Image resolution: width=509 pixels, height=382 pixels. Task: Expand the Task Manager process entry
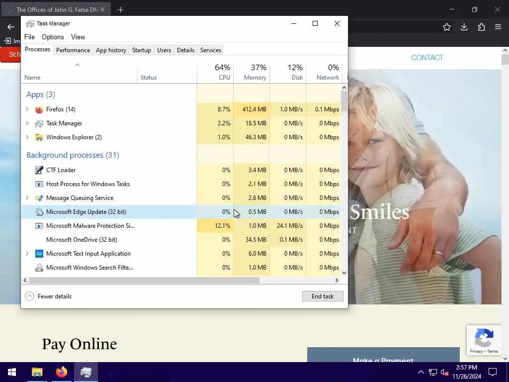tap(27, 123)
